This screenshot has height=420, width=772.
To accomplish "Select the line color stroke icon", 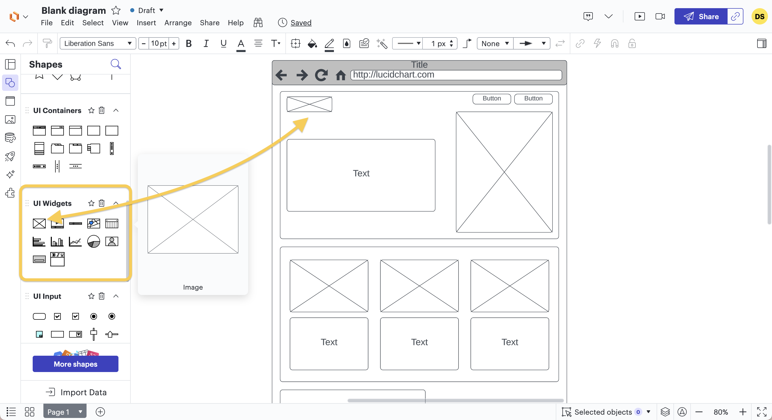I will click(330, 43).
